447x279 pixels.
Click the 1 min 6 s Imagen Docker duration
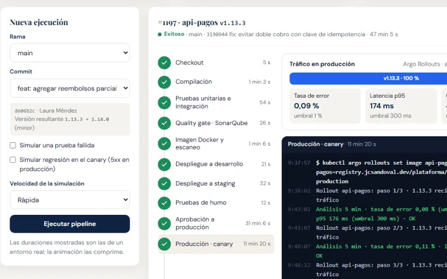[259, 144]
